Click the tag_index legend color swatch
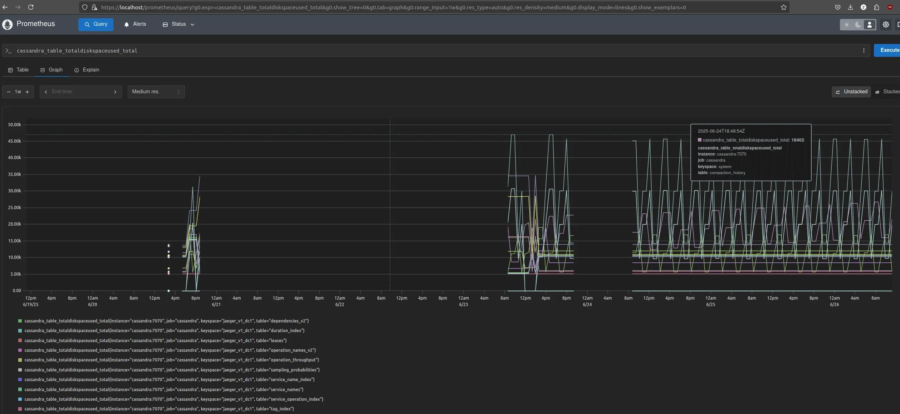 [20, 409]
